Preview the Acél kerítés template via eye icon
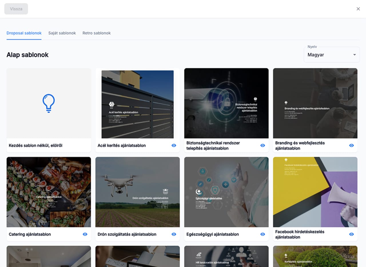Image resolution: width=366 pixels, height=267 pixels. coord(174,146)
